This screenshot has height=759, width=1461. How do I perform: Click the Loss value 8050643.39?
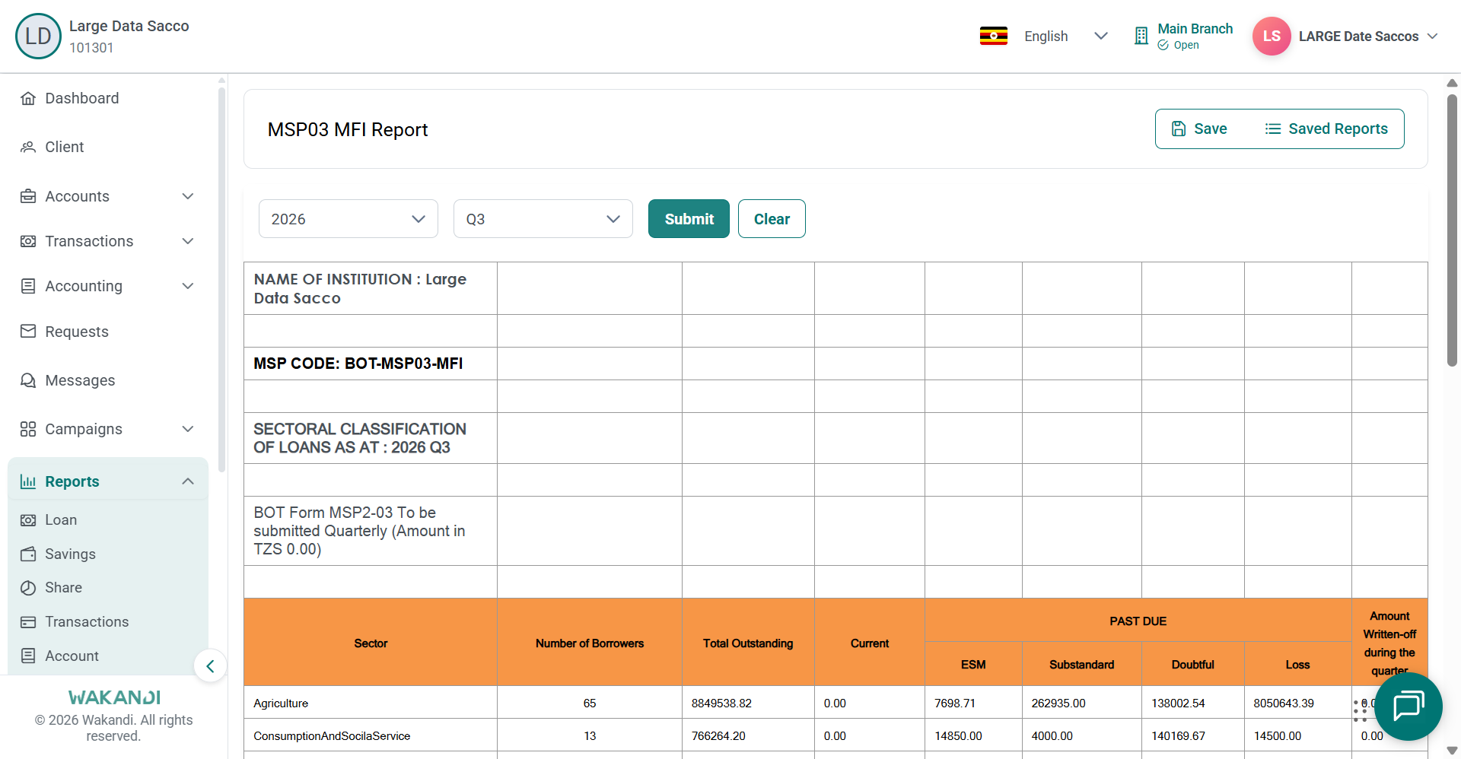[x=1284, y=703]
